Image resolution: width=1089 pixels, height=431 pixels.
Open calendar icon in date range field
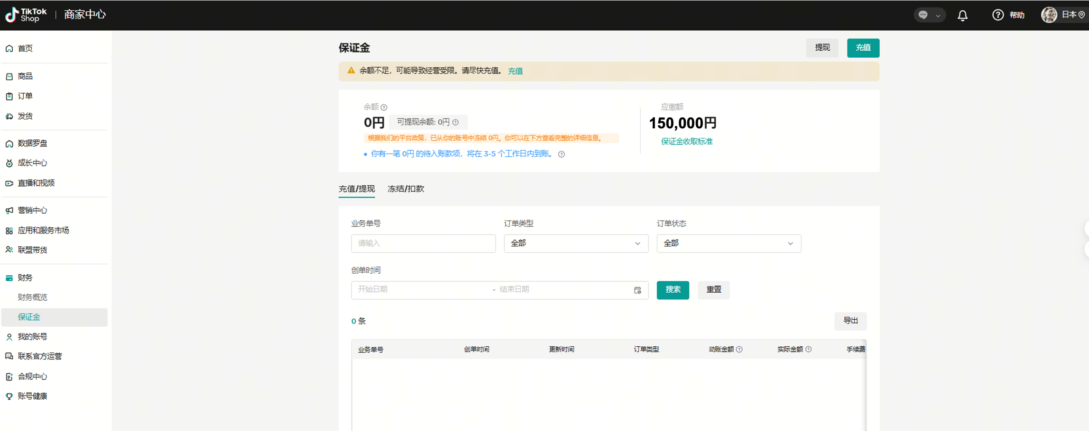coord(637,290)
